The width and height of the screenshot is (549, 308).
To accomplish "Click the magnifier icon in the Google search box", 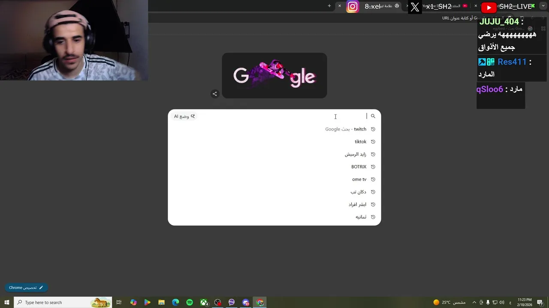I will [x=373, y=116].
